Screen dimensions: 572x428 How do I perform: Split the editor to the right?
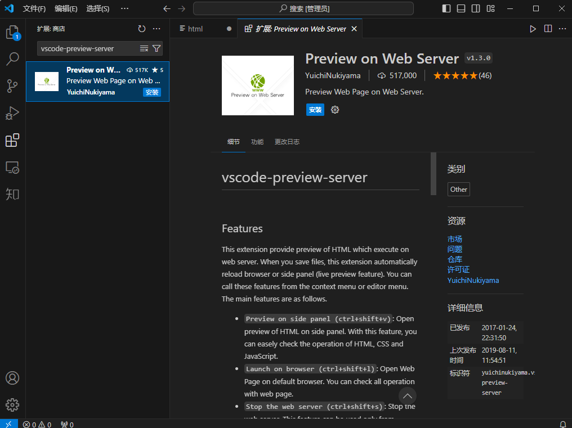(x=548, y=29)
